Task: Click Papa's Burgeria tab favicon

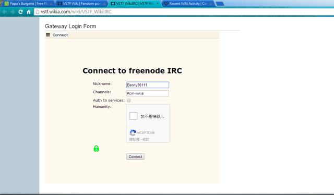Action: coord(7,4)
